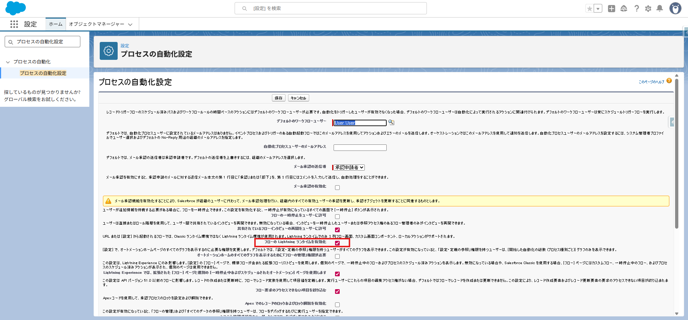Collapse the プロセスの自動化 tree section
This screenshot has height=320, width=688.
[x=8, y=62]
